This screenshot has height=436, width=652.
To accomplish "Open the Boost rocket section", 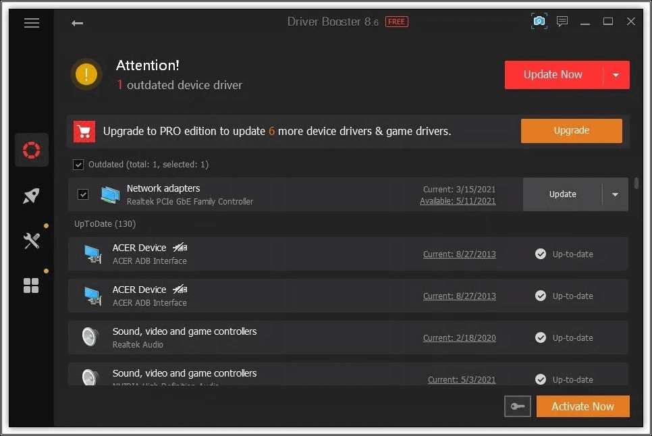I will (x=31, y=196).
